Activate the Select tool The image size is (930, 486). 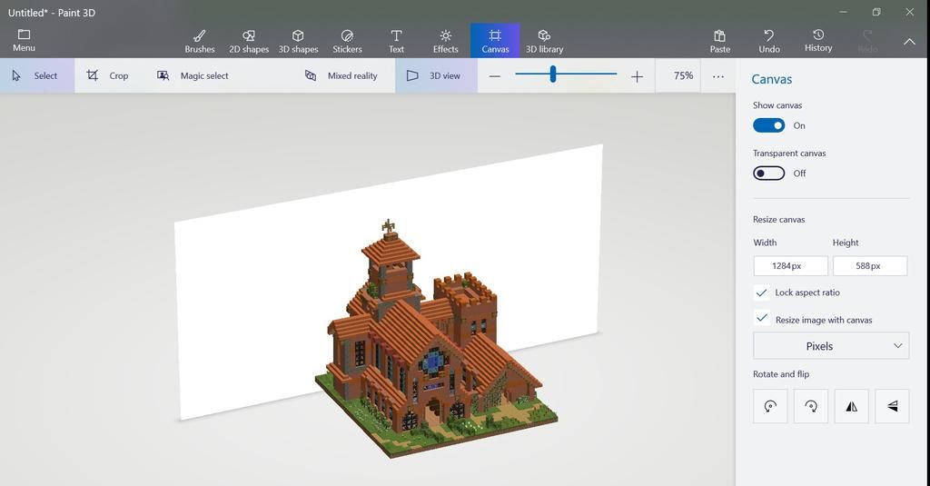[36, 75]
